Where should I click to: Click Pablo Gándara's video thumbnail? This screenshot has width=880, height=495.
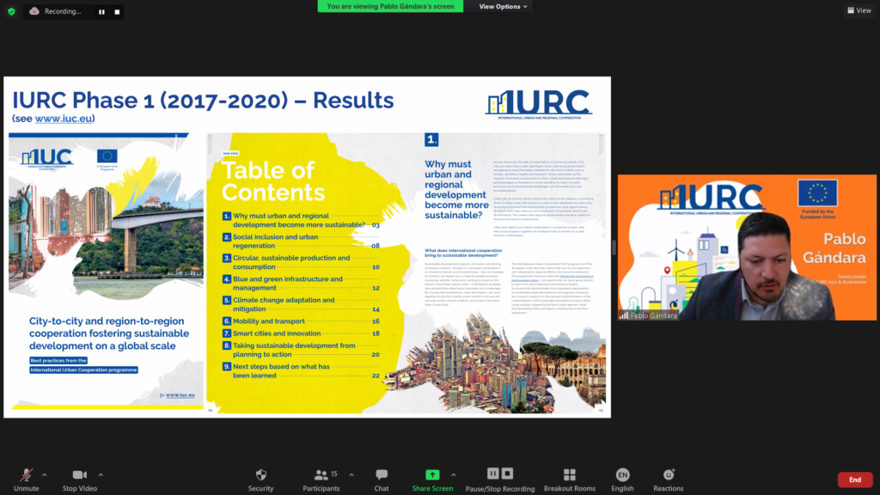[x=747, y=247]
